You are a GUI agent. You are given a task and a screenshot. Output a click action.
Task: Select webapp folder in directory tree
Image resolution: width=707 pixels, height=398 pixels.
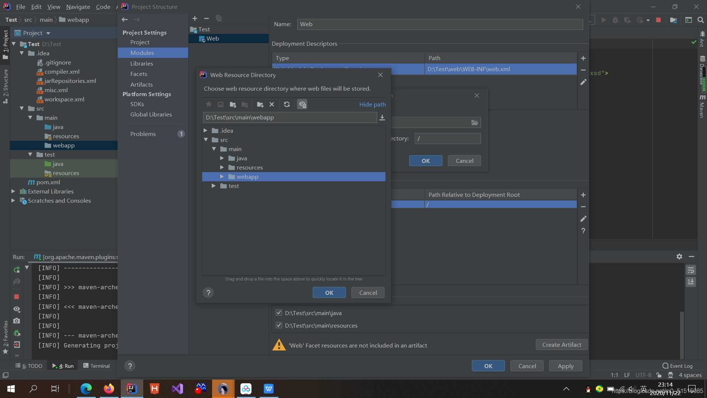(248, 177)
